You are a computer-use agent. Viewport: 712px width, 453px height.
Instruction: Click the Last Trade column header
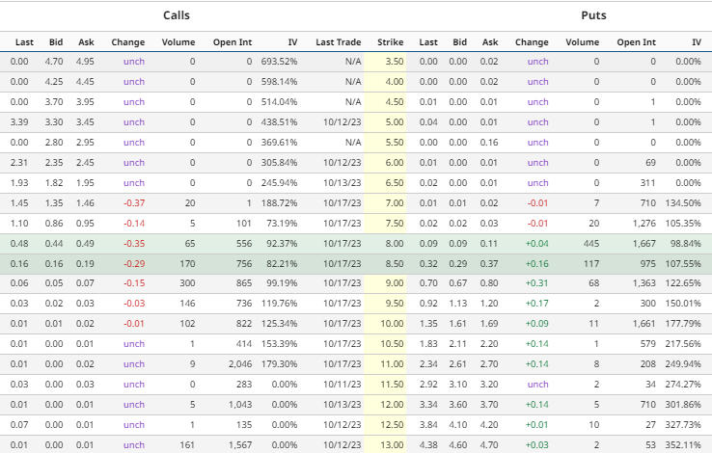[x=339, y=42]
